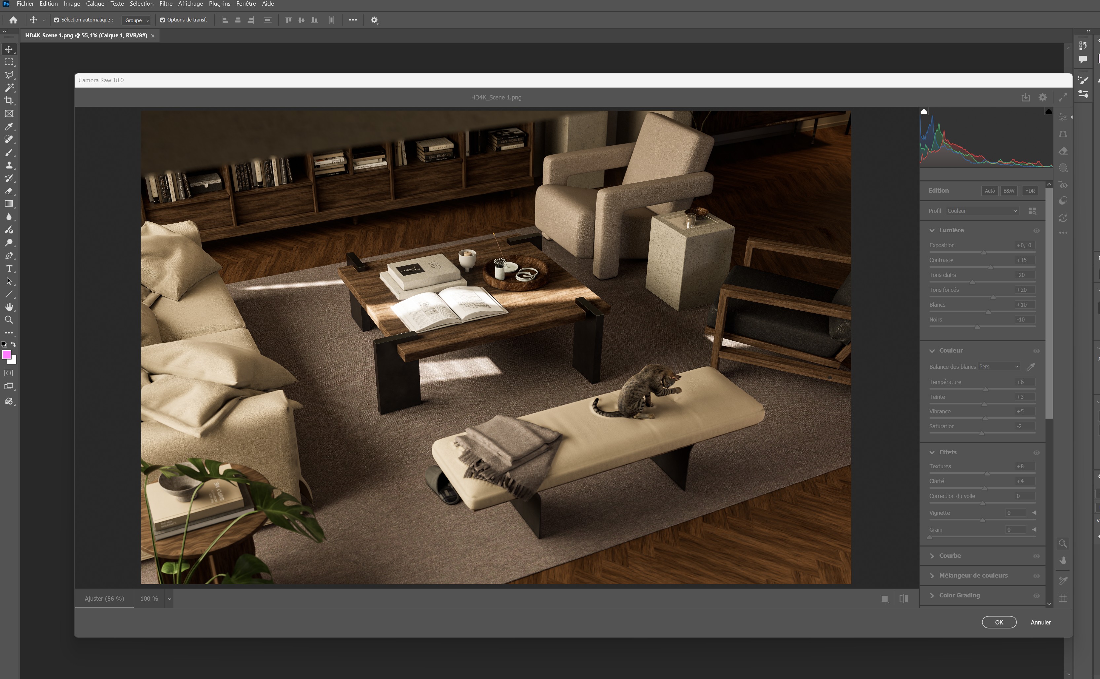Image resolution: width=1100 pixels, height=679 pixels.
Task: Expand the Courbe section
Action: [x=950, y=555]
